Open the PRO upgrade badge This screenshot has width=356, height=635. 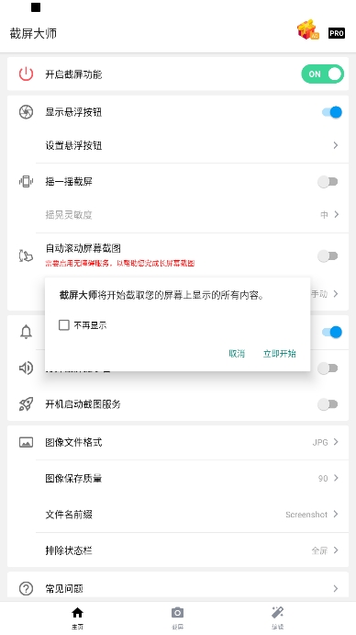(x=337, y=33)
